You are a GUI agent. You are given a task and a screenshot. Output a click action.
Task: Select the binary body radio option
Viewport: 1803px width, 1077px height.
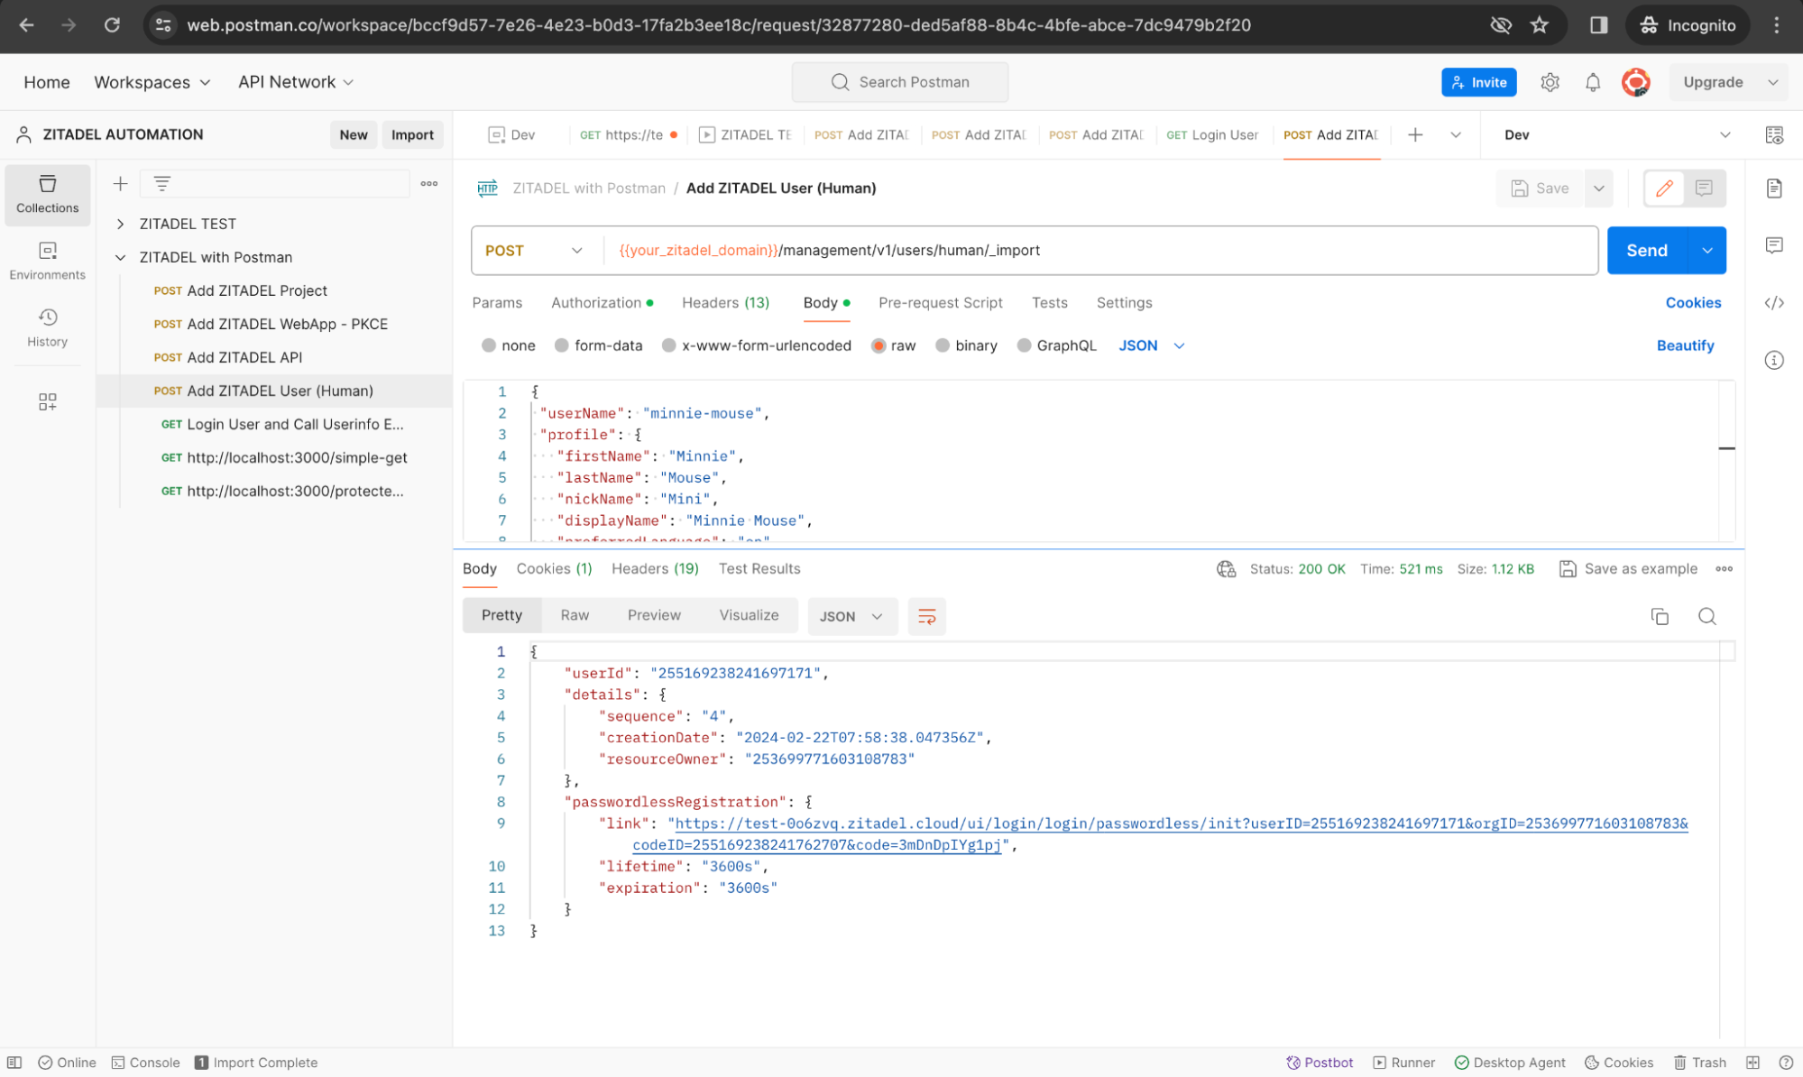coord(943,345)
